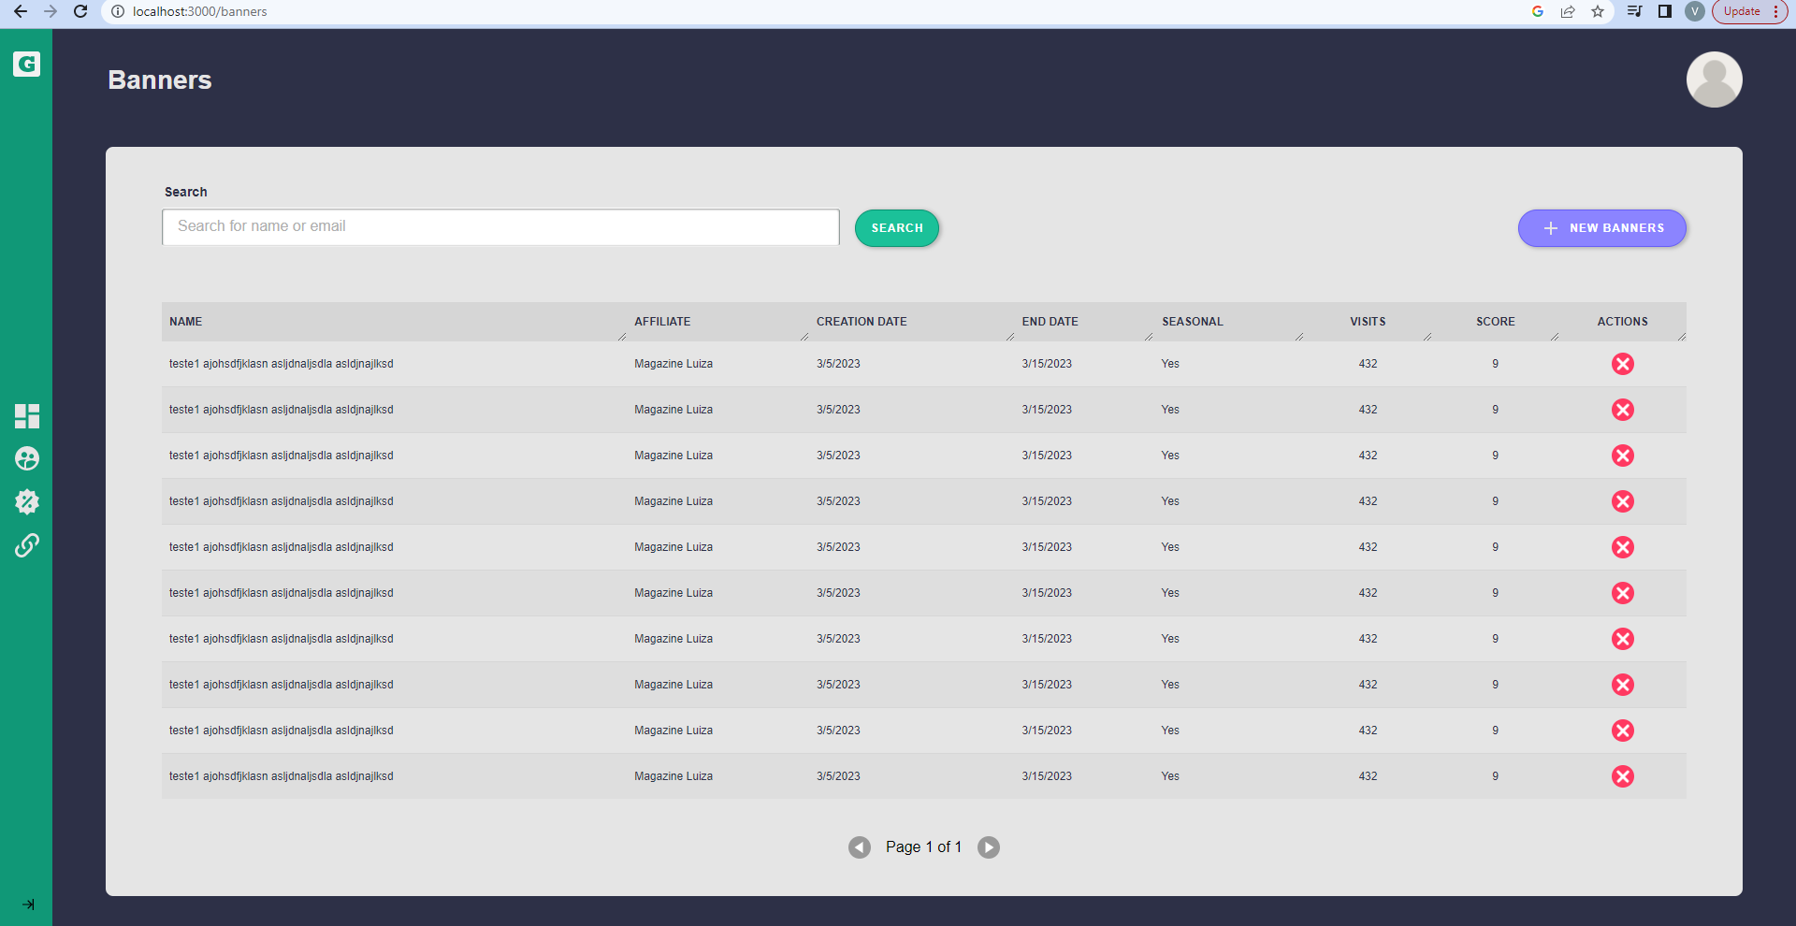Click the Page 1 of 1 text
1796x926 pixels.
click(x=923, y=847)
